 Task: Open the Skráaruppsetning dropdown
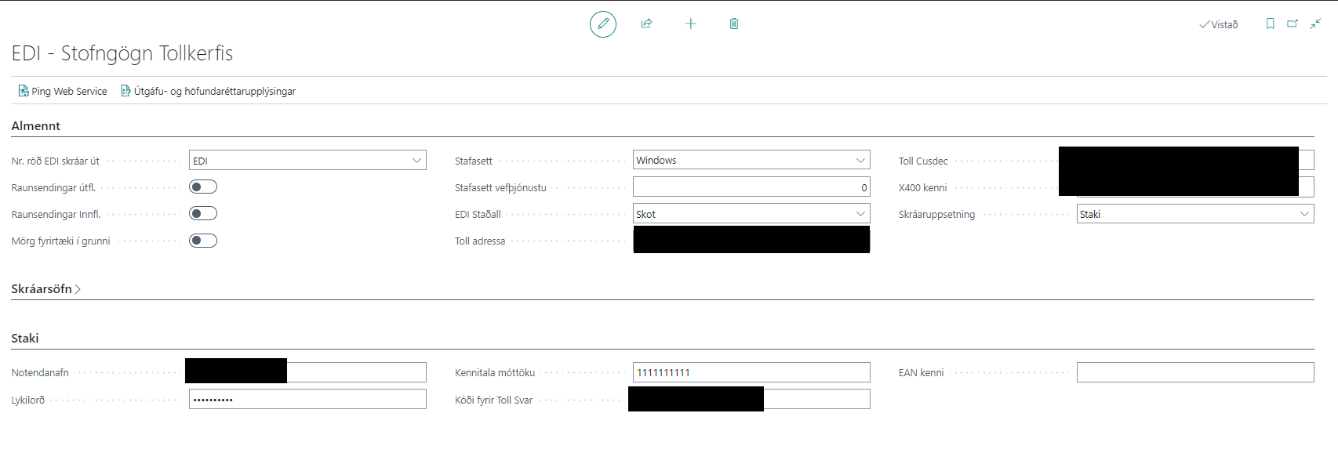point(1304,214)
